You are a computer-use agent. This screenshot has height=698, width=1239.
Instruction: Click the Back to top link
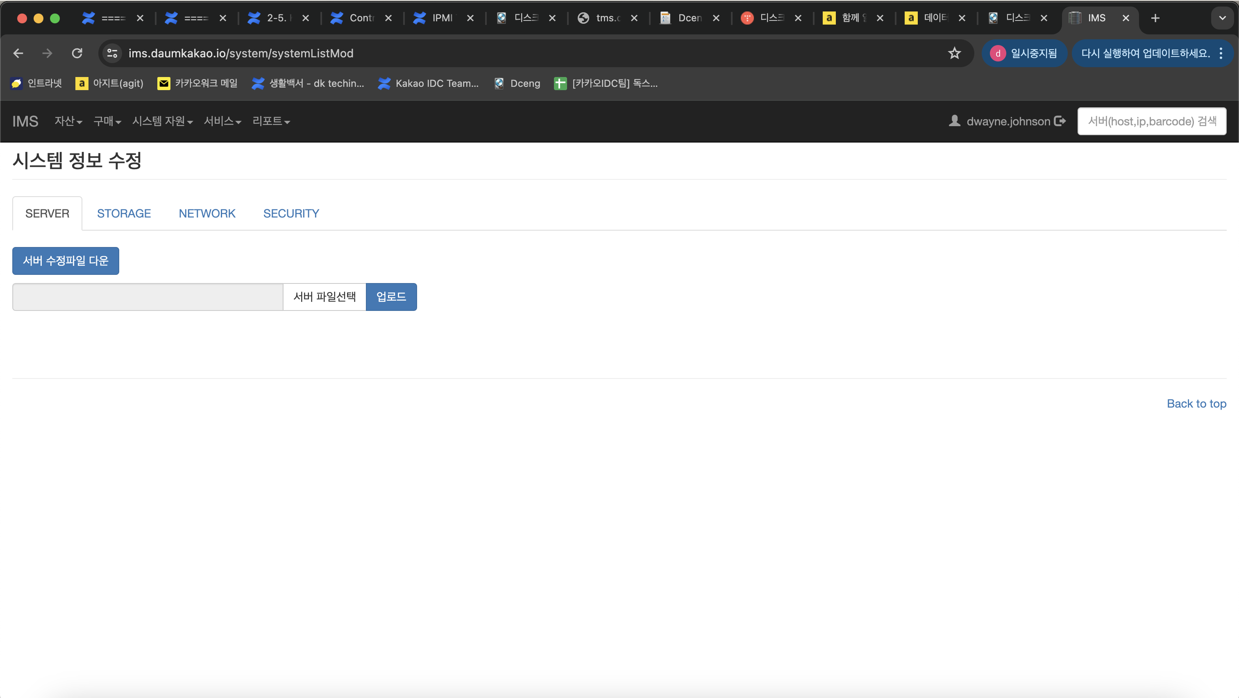[1197, 403]
